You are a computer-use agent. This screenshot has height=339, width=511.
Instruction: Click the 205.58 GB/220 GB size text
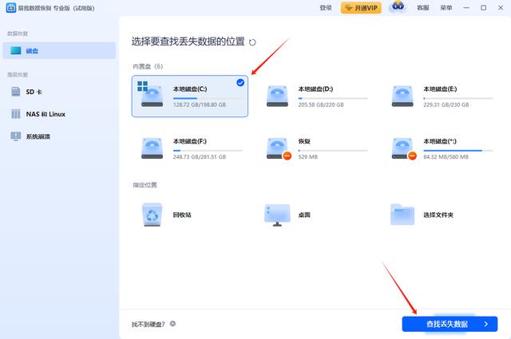coord(321,104)
